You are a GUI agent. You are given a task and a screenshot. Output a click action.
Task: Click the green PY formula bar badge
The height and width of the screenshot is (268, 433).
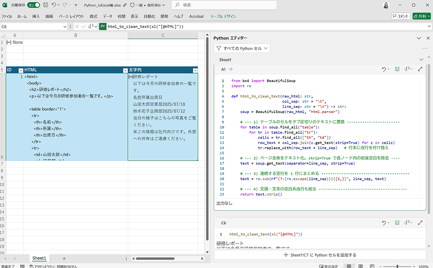click(x=103, y=26)
